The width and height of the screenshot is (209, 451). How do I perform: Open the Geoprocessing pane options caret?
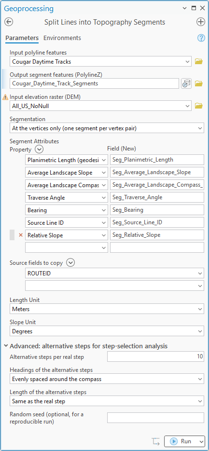point(184,8)
